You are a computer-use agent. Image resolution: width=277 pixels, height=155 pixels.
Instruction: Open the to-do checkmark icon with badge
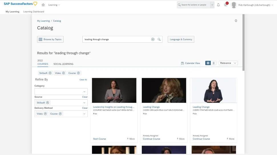coord(226,5)
